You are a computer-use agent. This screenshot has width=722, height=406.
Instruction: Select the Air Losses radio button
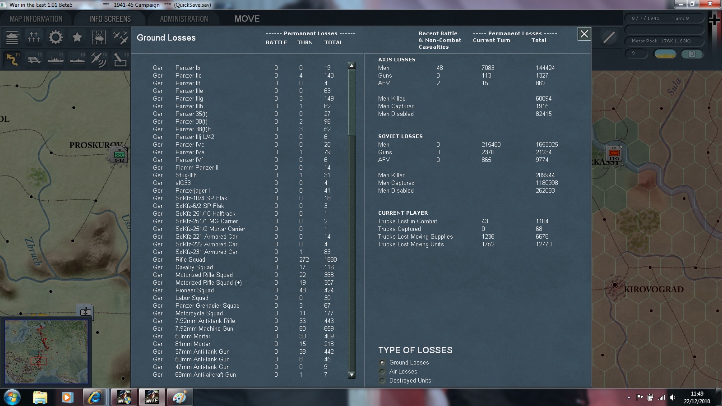[x=382, y=371]
